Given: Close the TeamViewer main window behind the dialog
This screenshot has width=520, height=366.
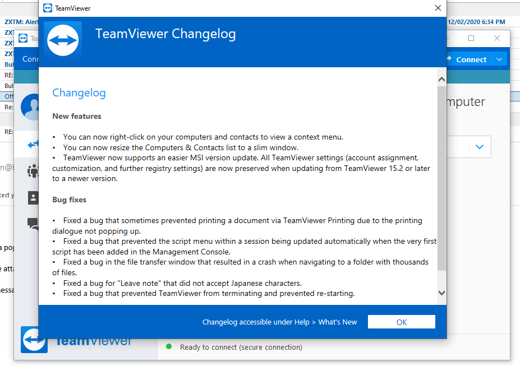Looking at the screenshot, I should point(497,38).
